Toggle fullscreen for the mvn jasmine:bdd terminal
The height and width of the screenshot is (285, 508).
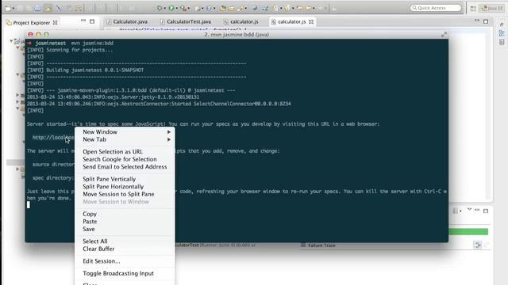(x=444, y=35)
